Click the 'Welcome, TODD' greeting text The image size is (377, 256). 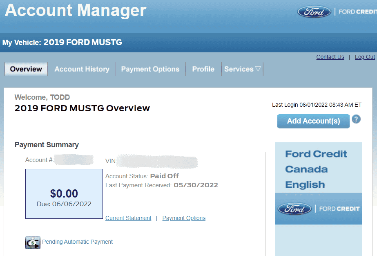(42, 97)
